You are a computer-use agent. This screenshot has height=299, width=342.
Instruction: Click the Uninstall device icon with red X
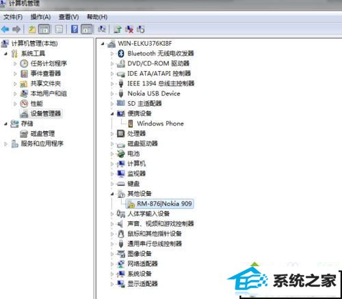tap(129, 29)
